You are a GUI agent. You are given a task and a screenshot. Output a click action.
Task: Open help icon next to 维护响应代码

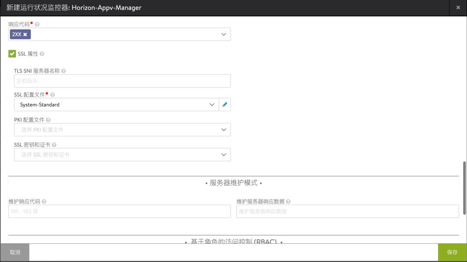click(44, 201)
